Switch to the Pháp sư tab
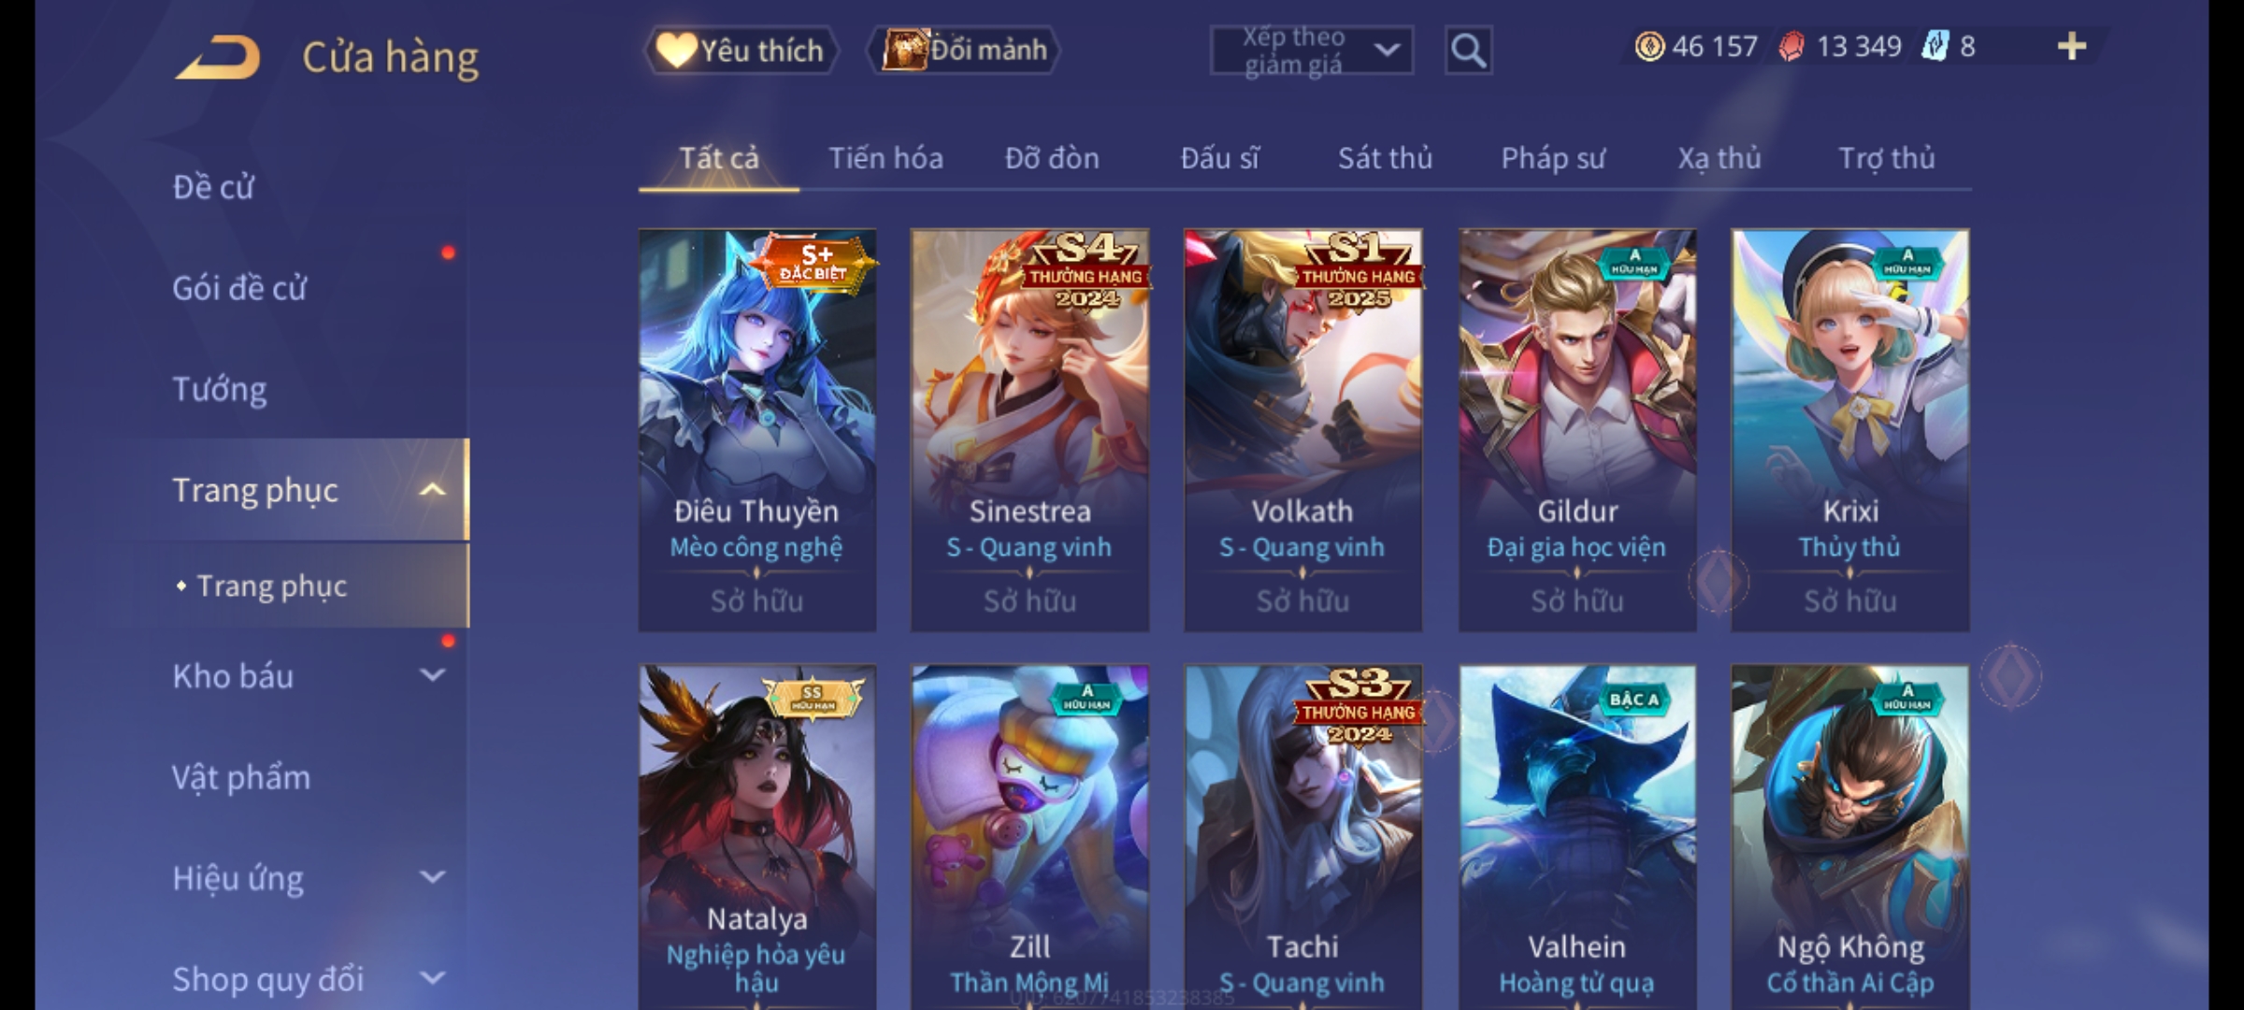The height and width of the screenshot is (1010, 2244). tap(1553, 158)
